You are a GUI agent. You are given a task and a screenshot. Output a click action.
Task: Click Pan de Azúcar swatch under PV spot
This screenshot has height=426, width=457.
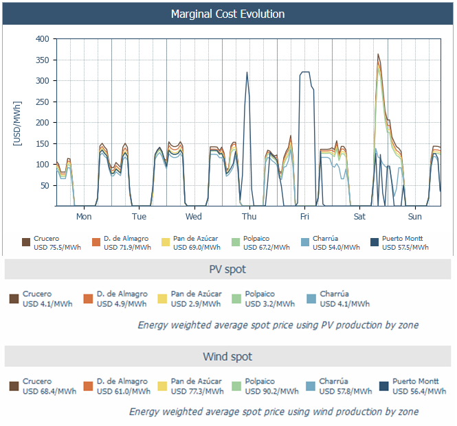(x=162, y=298)
